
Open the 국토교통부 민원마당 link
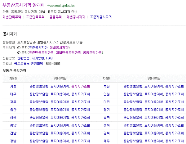(x=29, y=64)
